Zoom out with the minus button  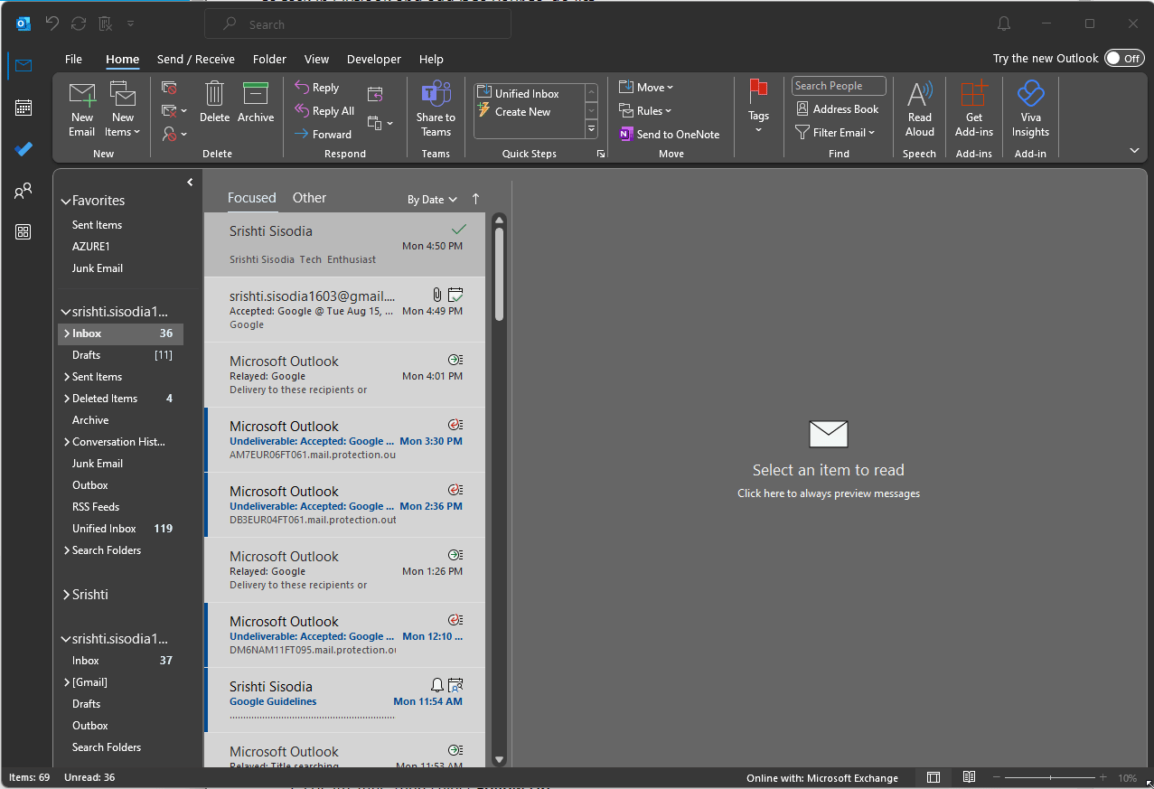[996, 777]
